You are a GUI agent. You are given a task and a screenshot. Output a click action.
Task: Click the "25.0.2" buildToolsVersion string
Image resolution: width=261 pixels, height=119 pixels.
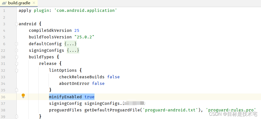tap(84, 37)
